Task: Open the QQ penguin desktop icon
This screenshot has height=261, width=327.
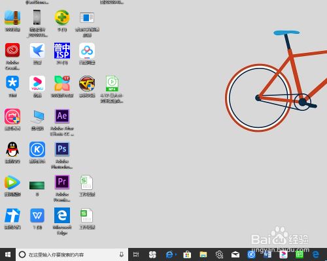Action: 12,149
